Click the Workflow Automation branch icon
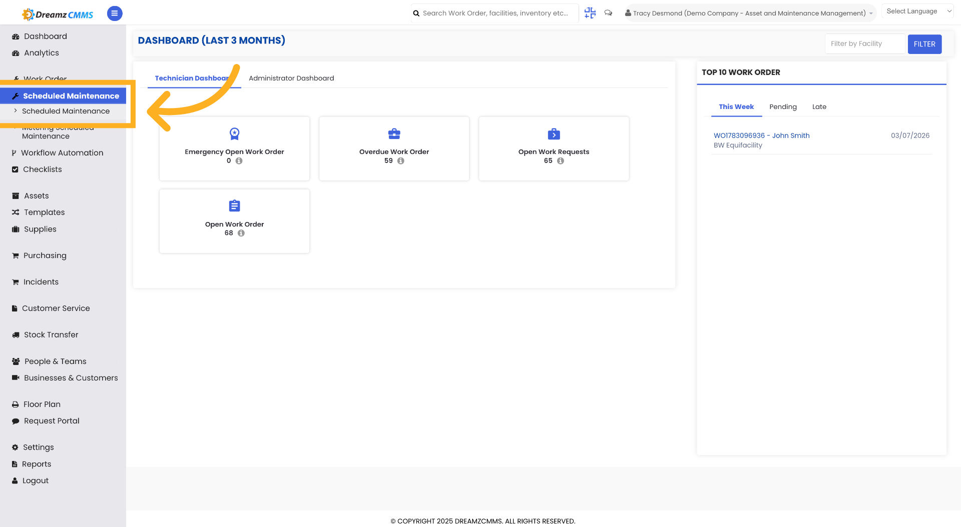This screenshot has height=527, width=961. click(14, 153)
